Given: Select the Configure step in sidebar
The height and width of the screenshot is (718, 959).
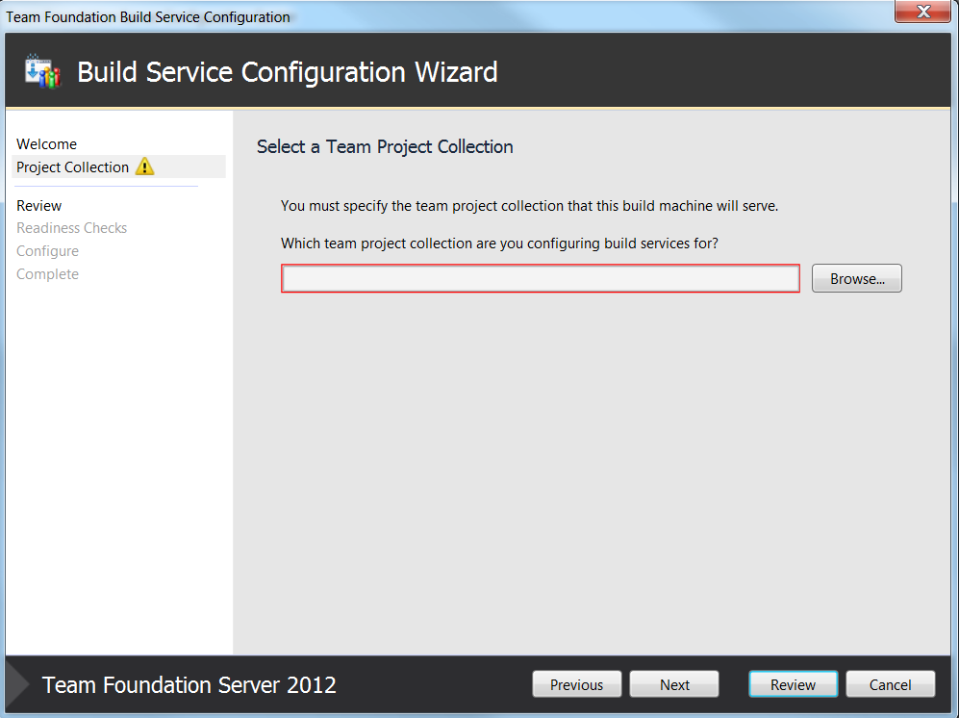Looking at the screenshot, I should pyautogui.click(x=48, y=251).
